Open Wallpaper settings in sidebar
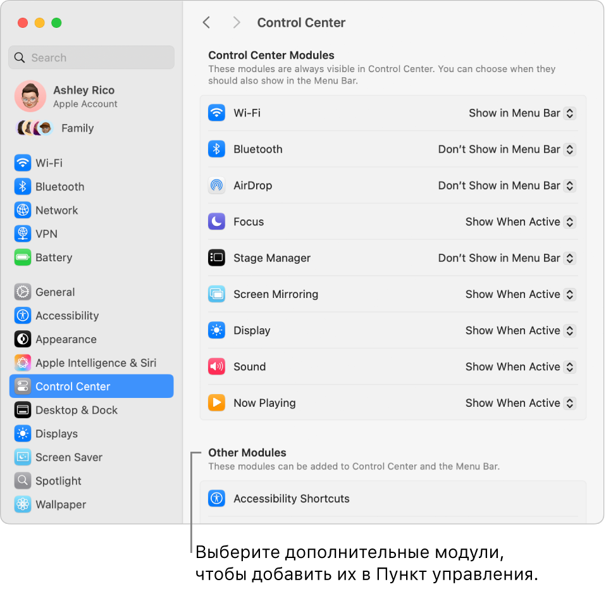The width and height of the screenshot is (606, 589). 91,504
